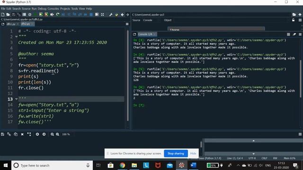
Task: Save all open files
Action: tap(19, 15)
